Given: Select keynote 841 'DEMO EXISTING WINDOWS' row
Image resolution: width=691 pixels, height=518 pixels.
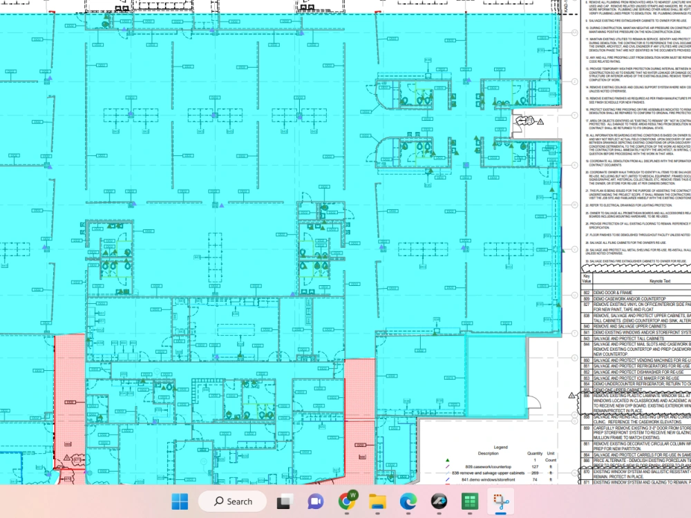Looking at the screenshot, I should point(636,333).
